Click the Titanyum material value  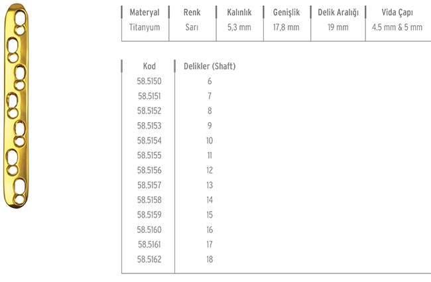[145, 27]
